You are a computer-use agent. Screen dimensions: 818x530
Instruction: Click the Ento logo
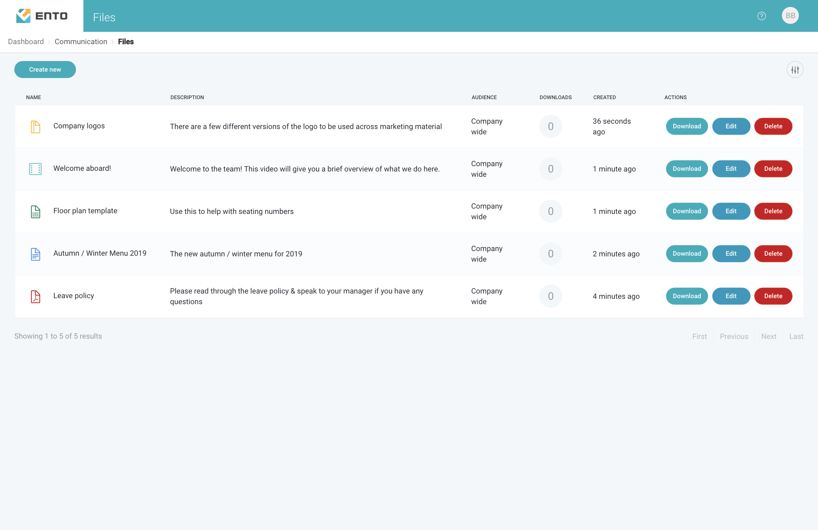pos(41,16)
